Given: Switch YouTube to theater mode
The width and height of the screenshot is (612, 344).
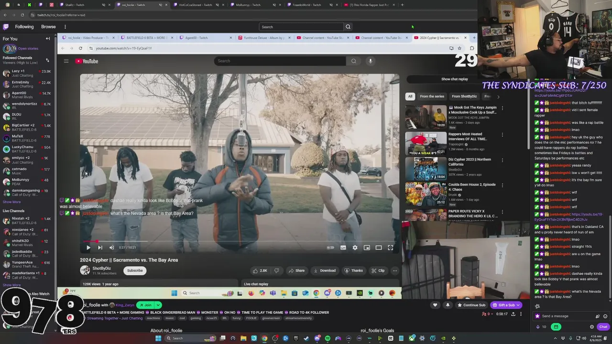Looking at the screenshot, I should pyautogui.click(x=379, y=247).
